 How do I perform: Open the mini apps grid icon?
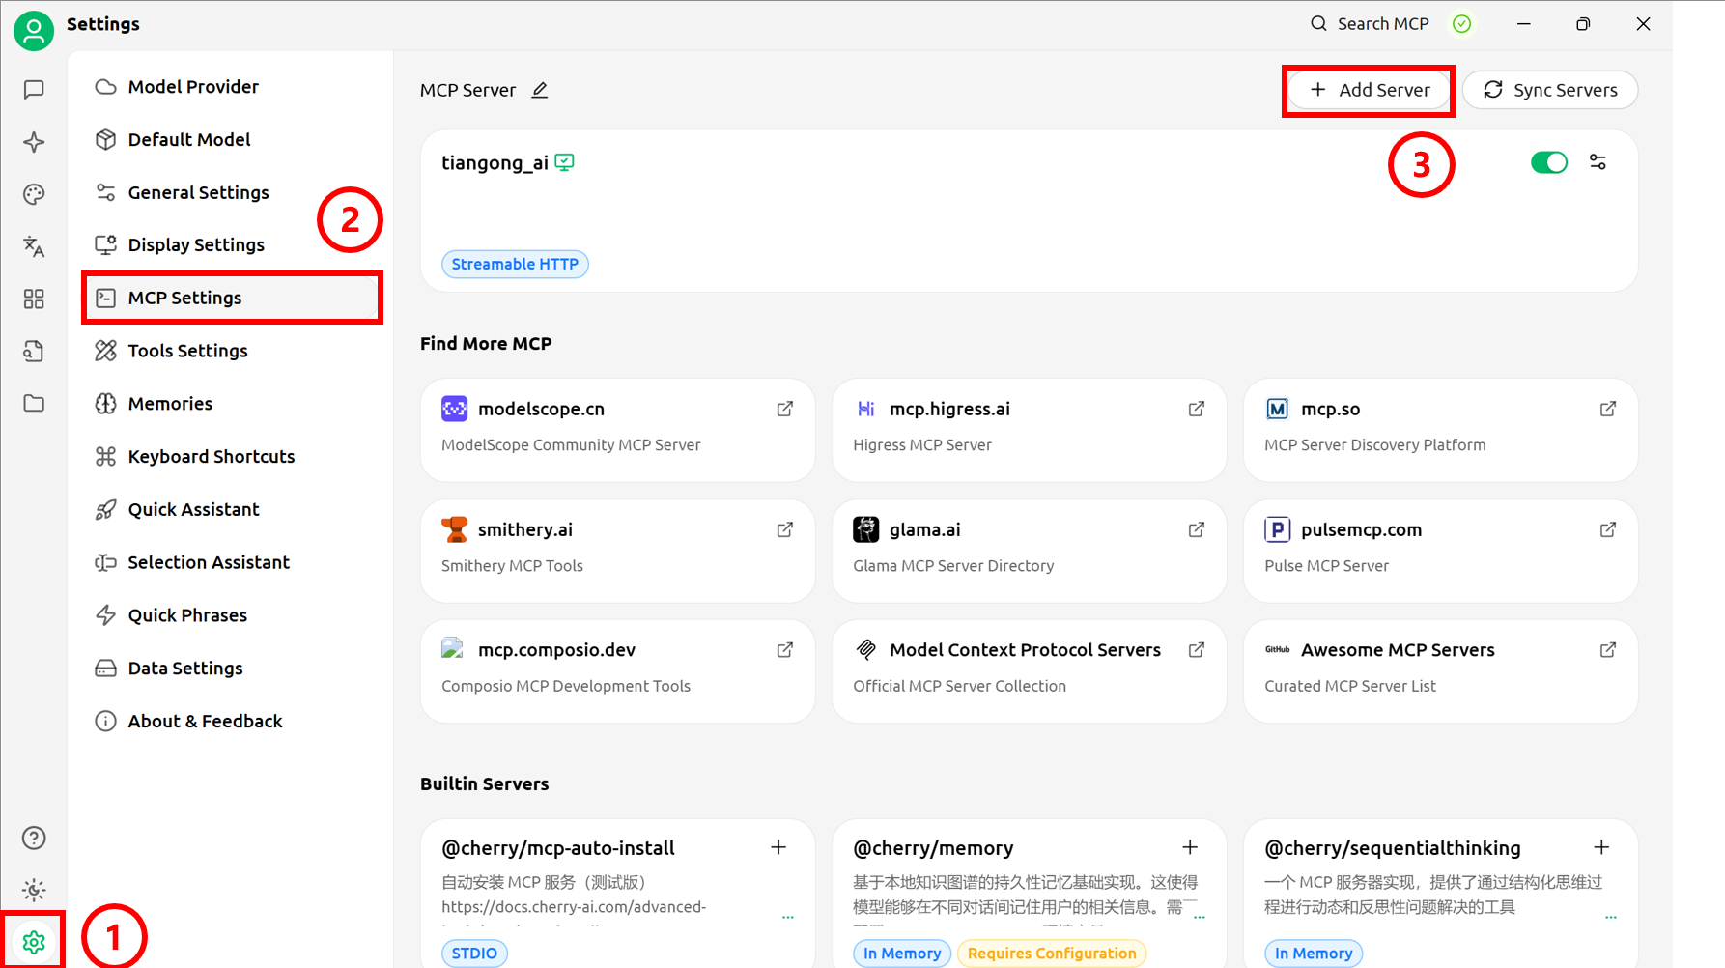tap(34, 299)
